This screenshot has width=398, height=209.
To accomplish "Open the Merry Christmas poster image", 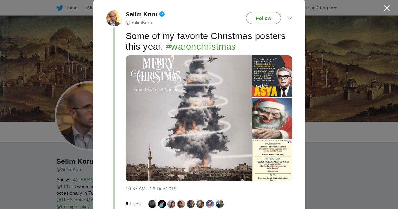I will click(x=188, y=118).
